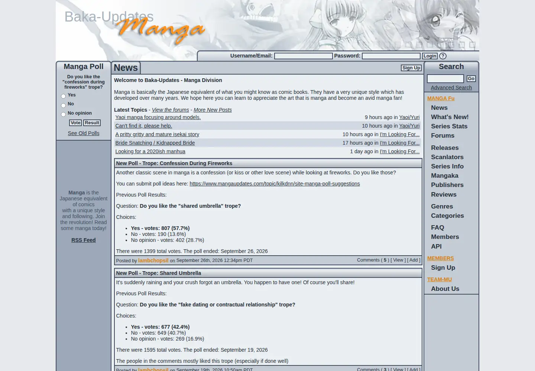
Task: Focus the Username/Email input field
Action: tap(304, 56)
